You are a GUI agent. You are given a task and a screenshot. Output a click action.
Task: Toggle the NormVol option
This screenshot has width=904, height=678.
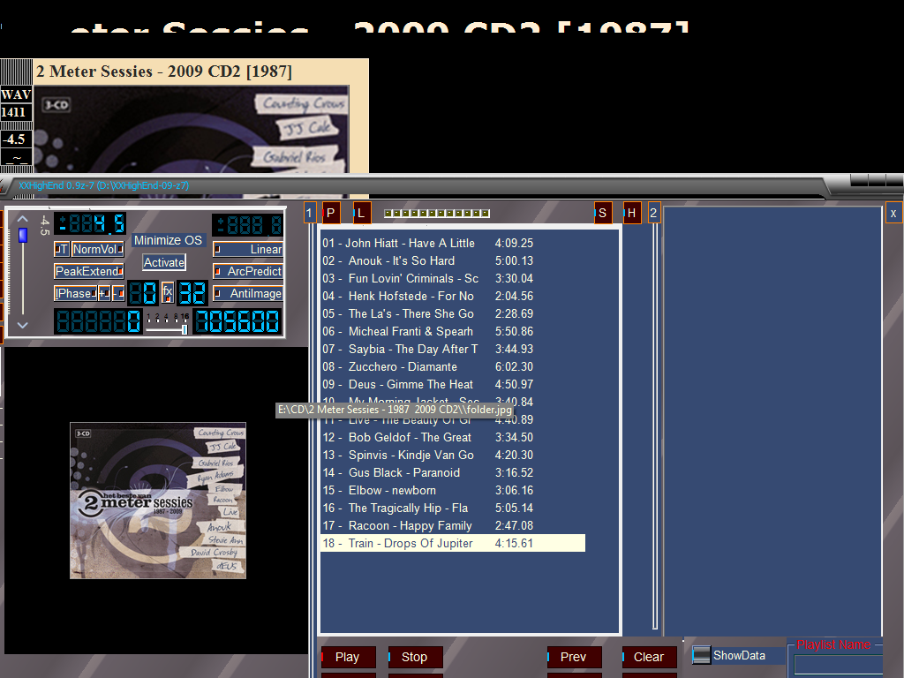pos(97,249)
